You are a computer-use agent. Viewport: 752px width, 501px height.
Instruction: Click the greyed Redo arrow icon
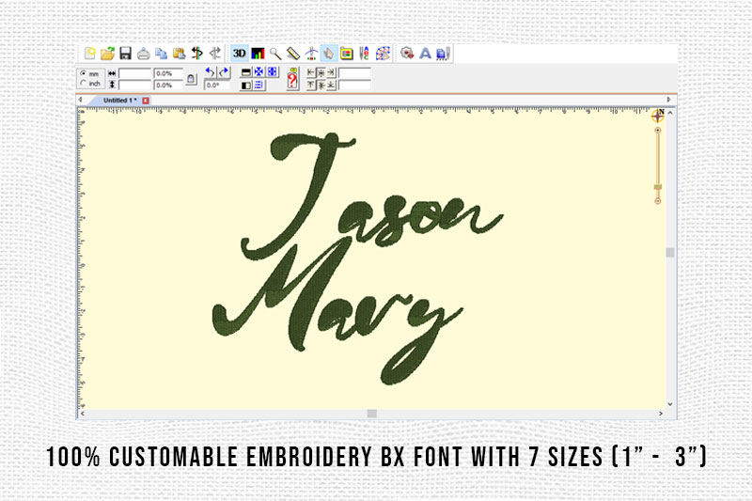pyautogui.click(x=215, y=54)
